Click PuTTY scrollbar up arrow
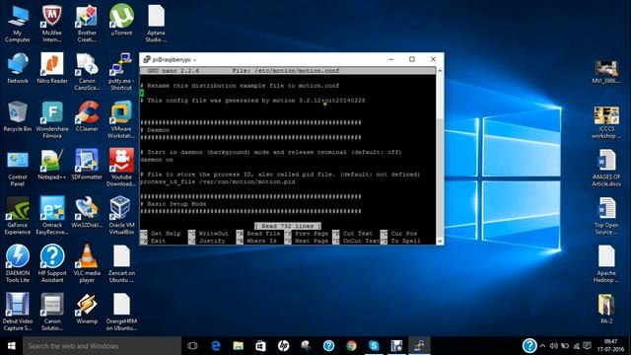This screenshot has width=631, height=355. (x=440, y=71)
